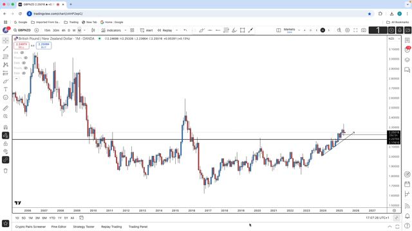Toggle the lock all drawings icon
This screenshot has width=412, height=231.
pos(6,144)
